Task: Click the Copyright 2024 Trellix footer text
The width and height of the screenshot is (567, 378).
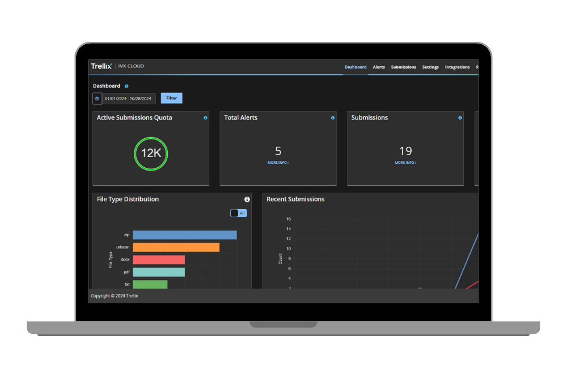Action: (x=115, y=296)
